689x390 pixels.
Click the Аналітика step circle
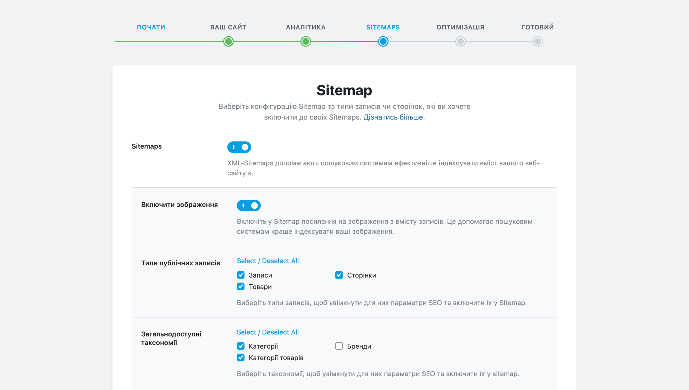[x=305, y=41]
